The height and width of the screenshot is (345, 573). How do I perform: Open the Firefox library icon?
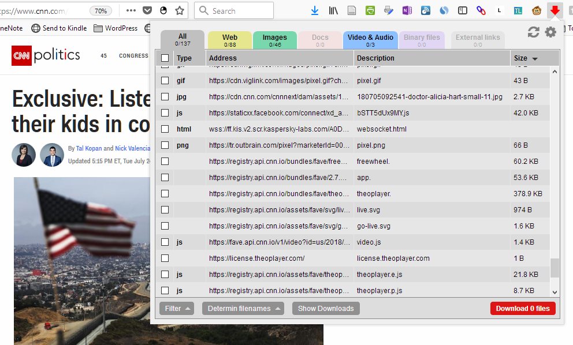(x=333, y=10)
